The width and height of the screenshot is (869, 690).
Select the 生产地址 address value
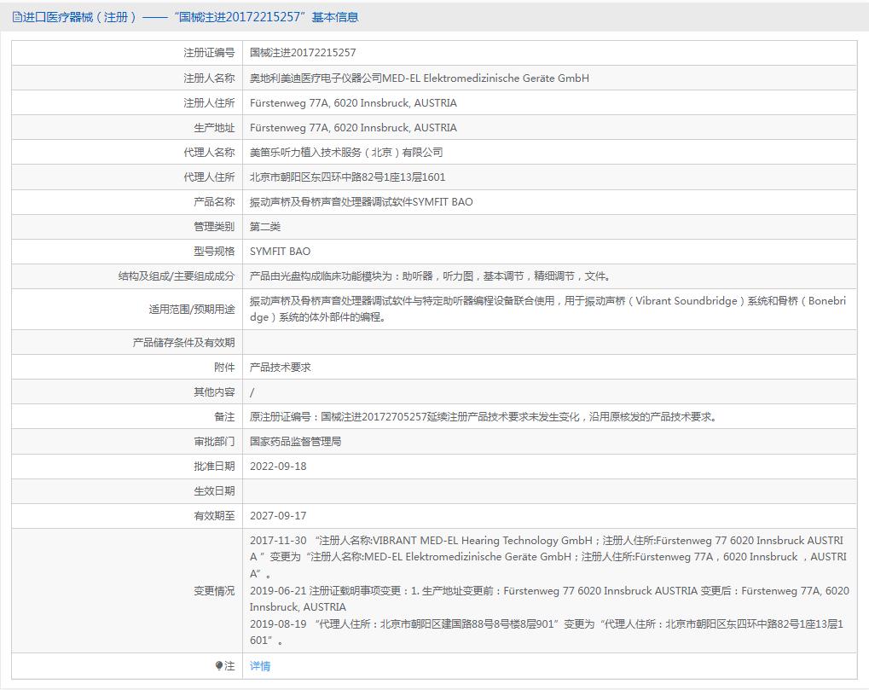pyautogui.click(x=353, y=127)
